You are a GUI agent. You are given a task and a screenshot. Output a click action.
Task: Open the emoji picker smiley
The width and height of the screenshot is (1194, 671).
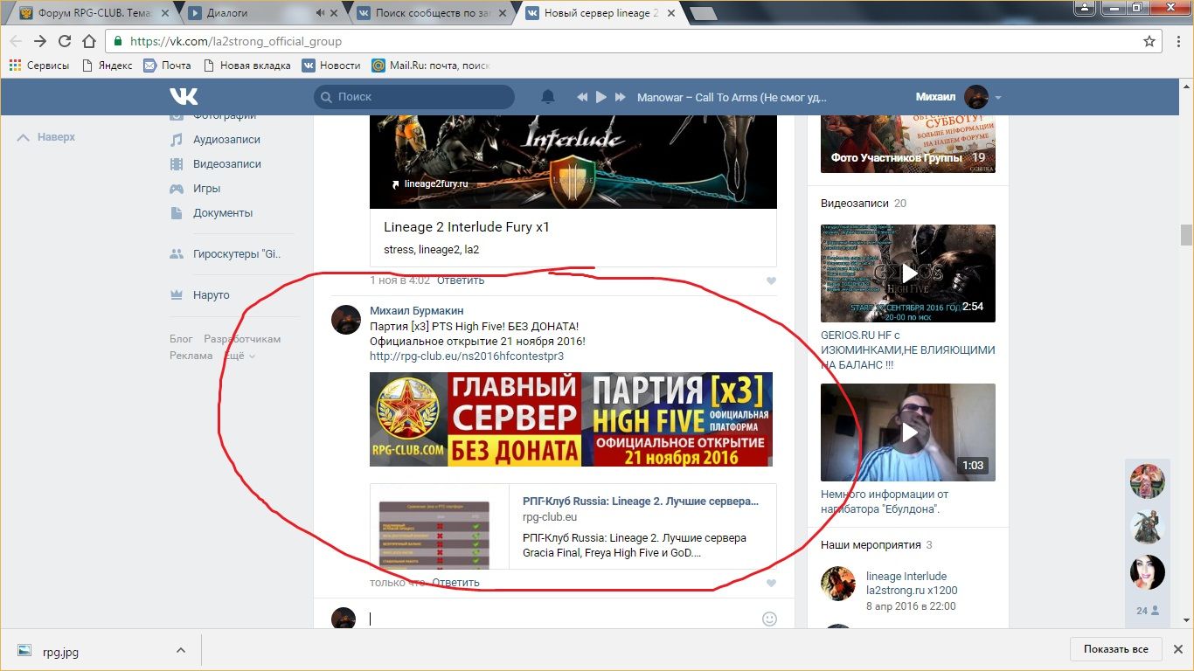[769, 619]
